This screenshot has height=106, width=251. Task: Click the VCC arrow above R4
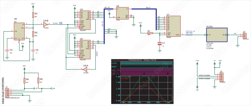coord(24,69)
